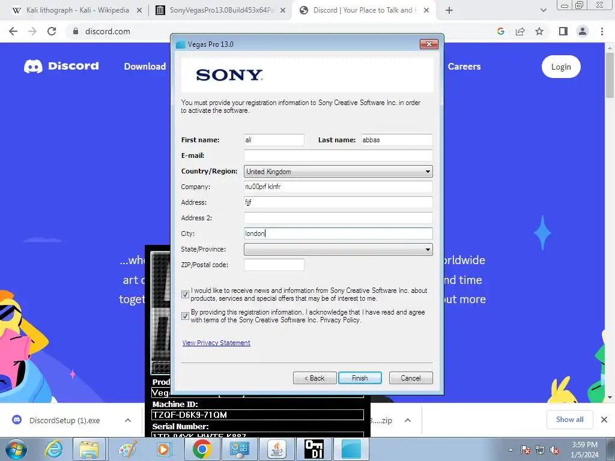Open Internet Explorer from taskbar
This screenshot has width=615, height=461.
pos(54,449)
